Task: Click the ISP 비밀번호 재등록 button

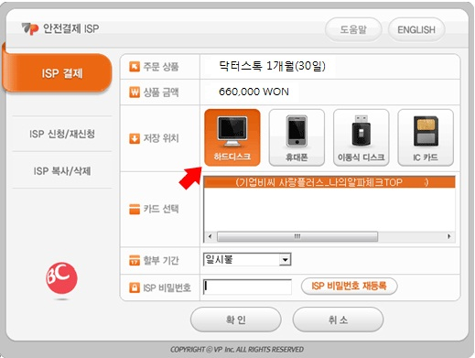Action: (x=349, y=286)
